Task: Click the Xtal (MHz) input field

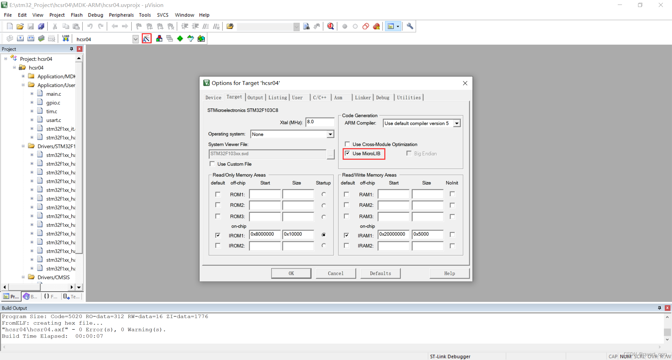Action: click(320, 122)
